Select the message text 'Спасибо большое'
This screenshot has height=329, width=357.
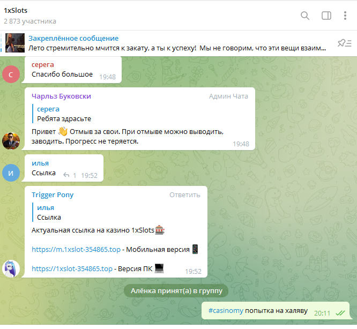point(62,74)
